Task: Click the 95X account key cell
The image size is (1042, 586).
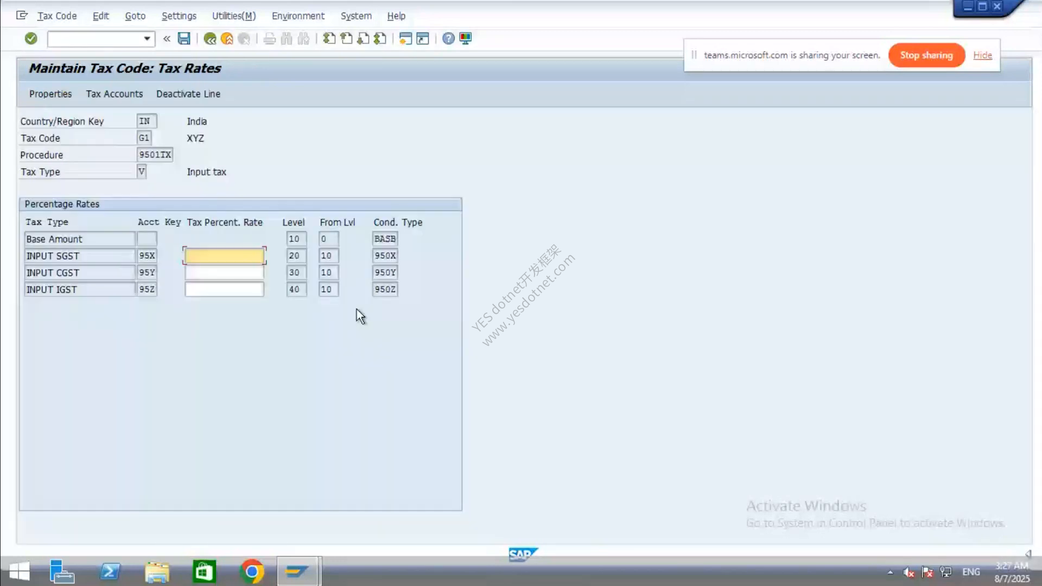Action: 147,256
